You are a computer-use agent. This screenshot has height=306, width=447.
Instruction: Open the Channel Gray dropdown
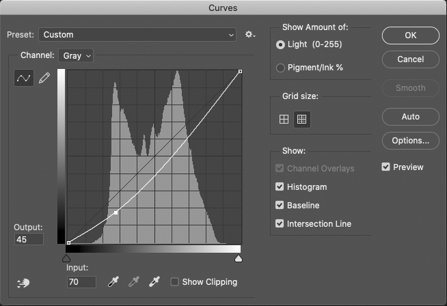coord(77,55)
